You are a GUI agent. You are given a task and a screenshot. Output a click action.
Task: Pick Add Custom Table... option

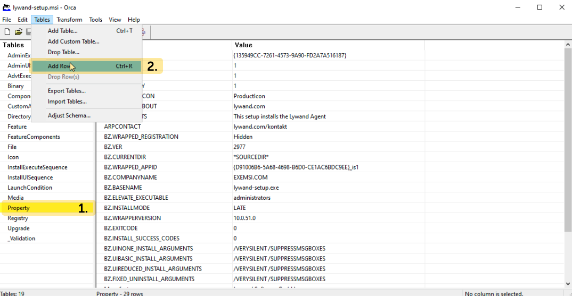[73, 41]
